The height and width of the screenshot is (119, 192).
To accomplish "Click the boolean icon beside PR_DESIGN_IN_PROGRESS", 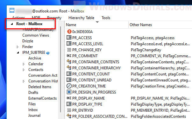I will pos(69,92).
